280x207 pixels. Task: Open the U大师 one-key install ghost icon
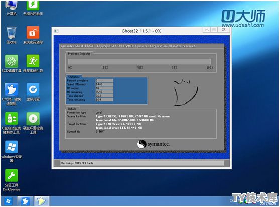tap(12, 94)
